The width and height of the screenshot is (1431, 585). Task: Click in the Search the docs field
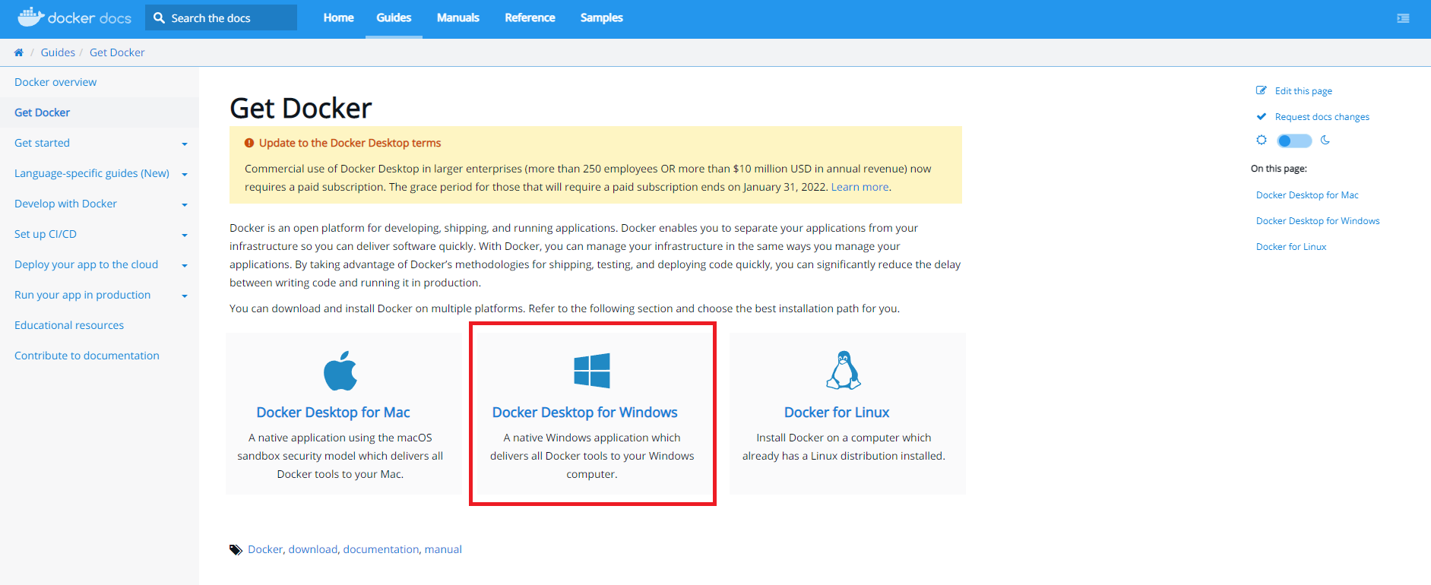[221, 17]
